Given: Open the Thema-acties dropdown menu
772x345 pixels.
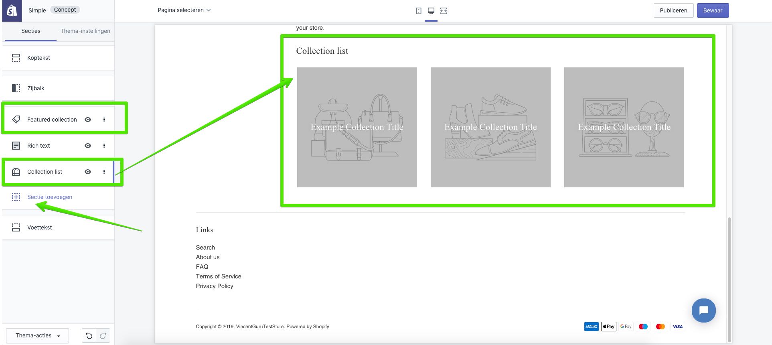Looking at the screenshot, I should tap(38, 336).
